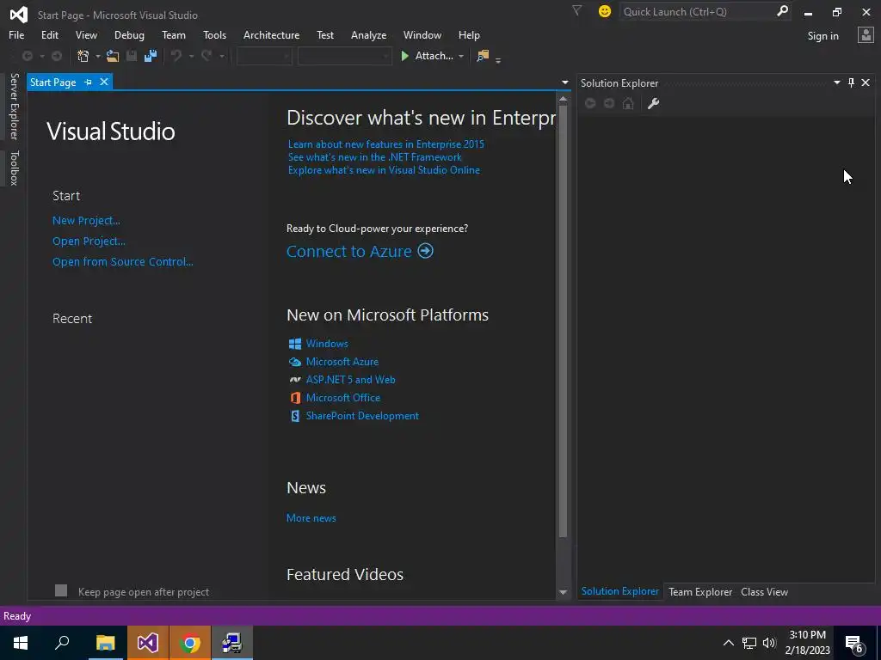This screenshot has height=660, width=881.
Task: Click the account avatar icon beside Sign in
Action: point(866,35)
